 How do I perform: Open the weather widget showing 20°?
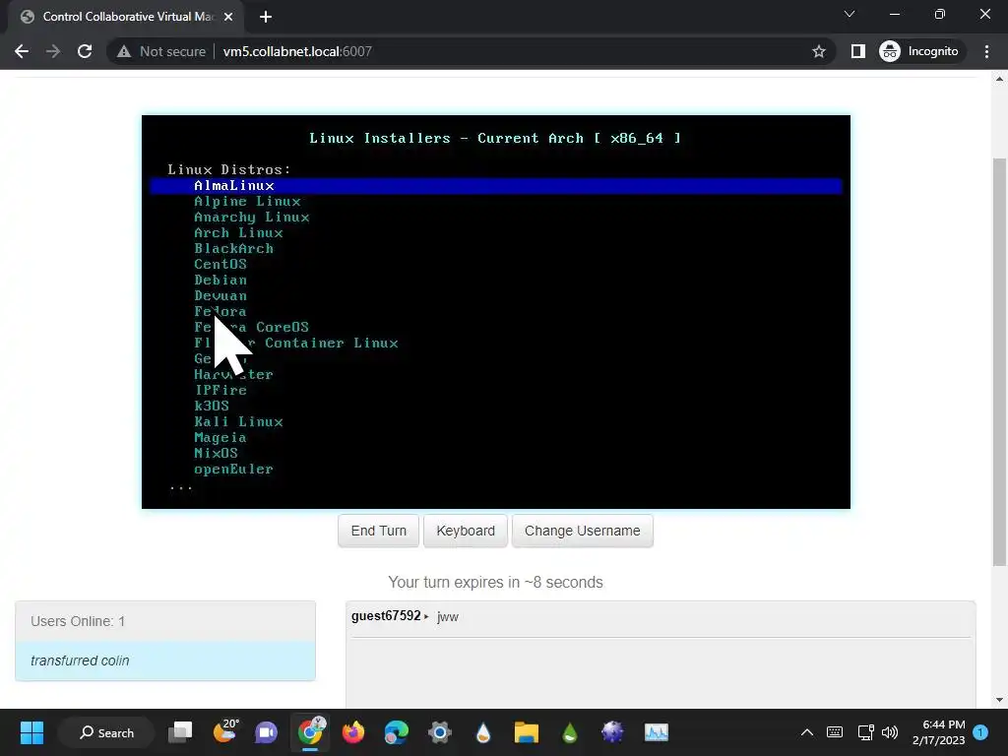point(225,732)
